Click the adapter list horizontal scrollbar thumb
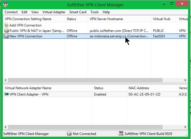This screenshot has height=139, width=191. [85, 127]
